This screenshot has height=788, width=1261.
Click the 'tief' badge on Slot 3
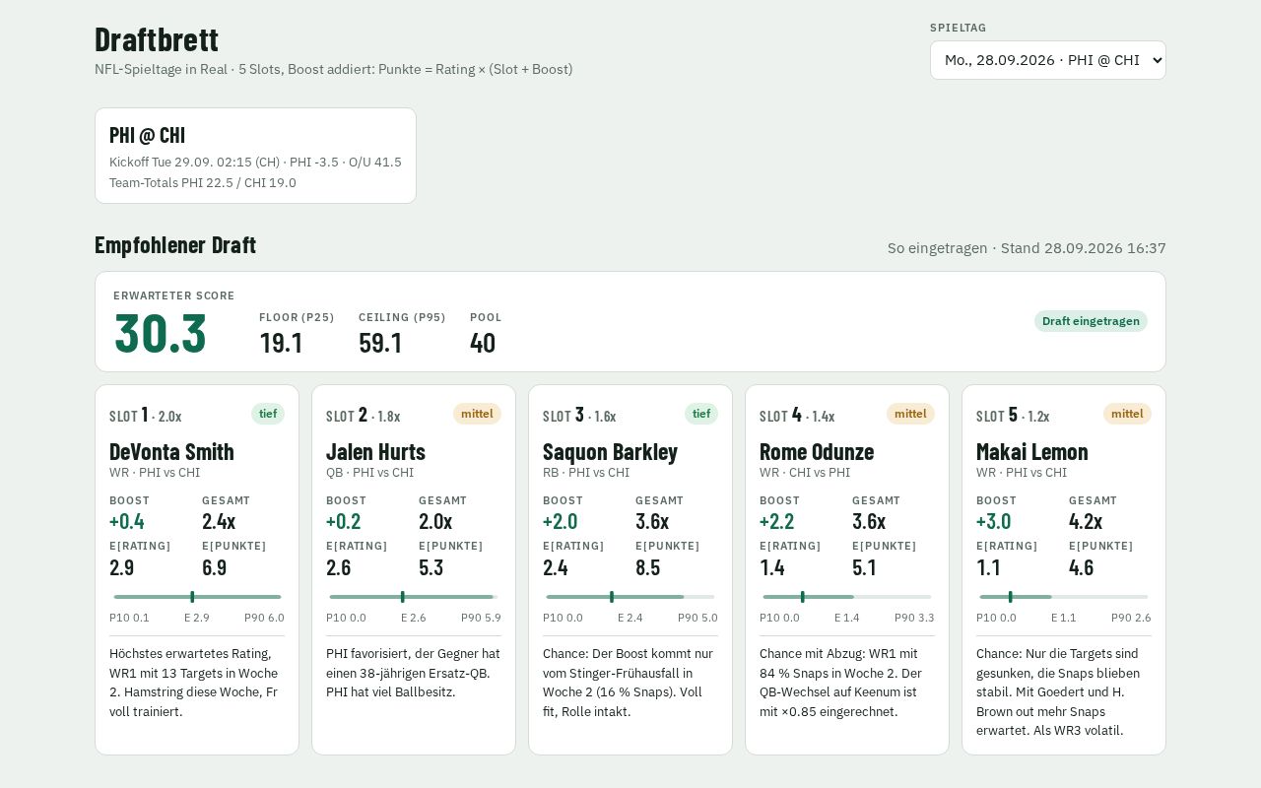pos(701,414)
